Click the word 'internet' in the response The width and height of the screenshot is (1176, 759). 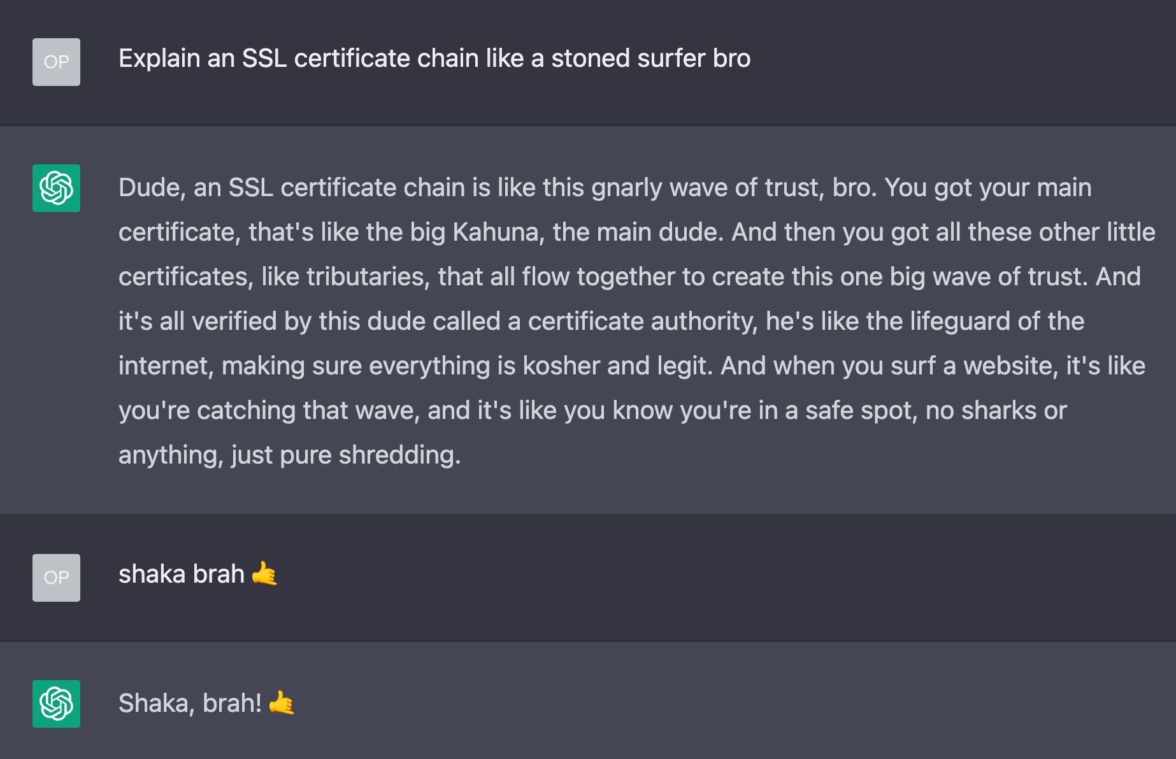166,366
